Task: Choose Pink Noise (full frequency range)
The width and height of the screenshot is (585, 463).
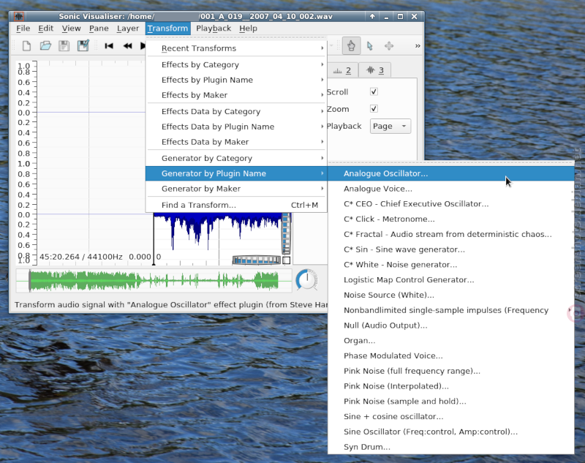Action: coord(450,371)
